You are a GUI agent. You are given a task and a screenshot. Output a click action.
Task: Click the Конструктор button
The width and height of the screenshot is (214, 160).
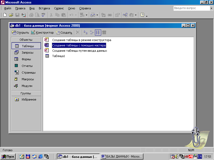click(42, 33)
